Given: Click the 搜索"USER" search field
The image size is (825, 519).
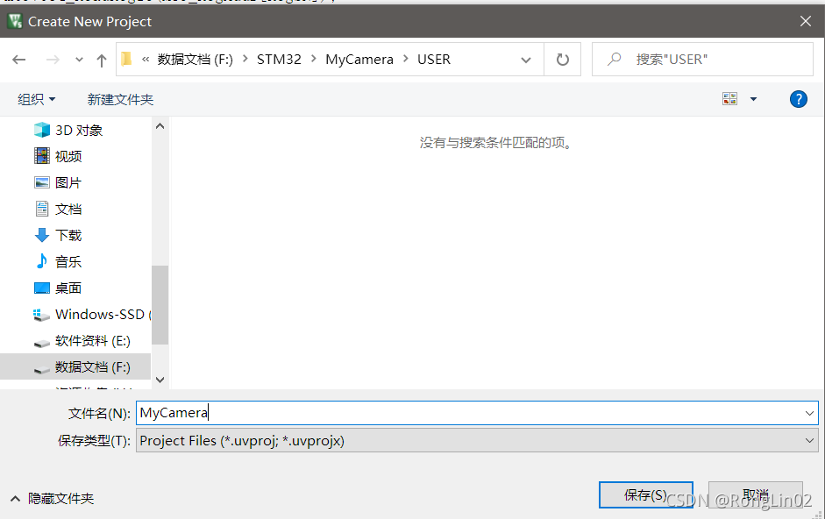Looking at the screenshot, I should click(x=702, y=60).
